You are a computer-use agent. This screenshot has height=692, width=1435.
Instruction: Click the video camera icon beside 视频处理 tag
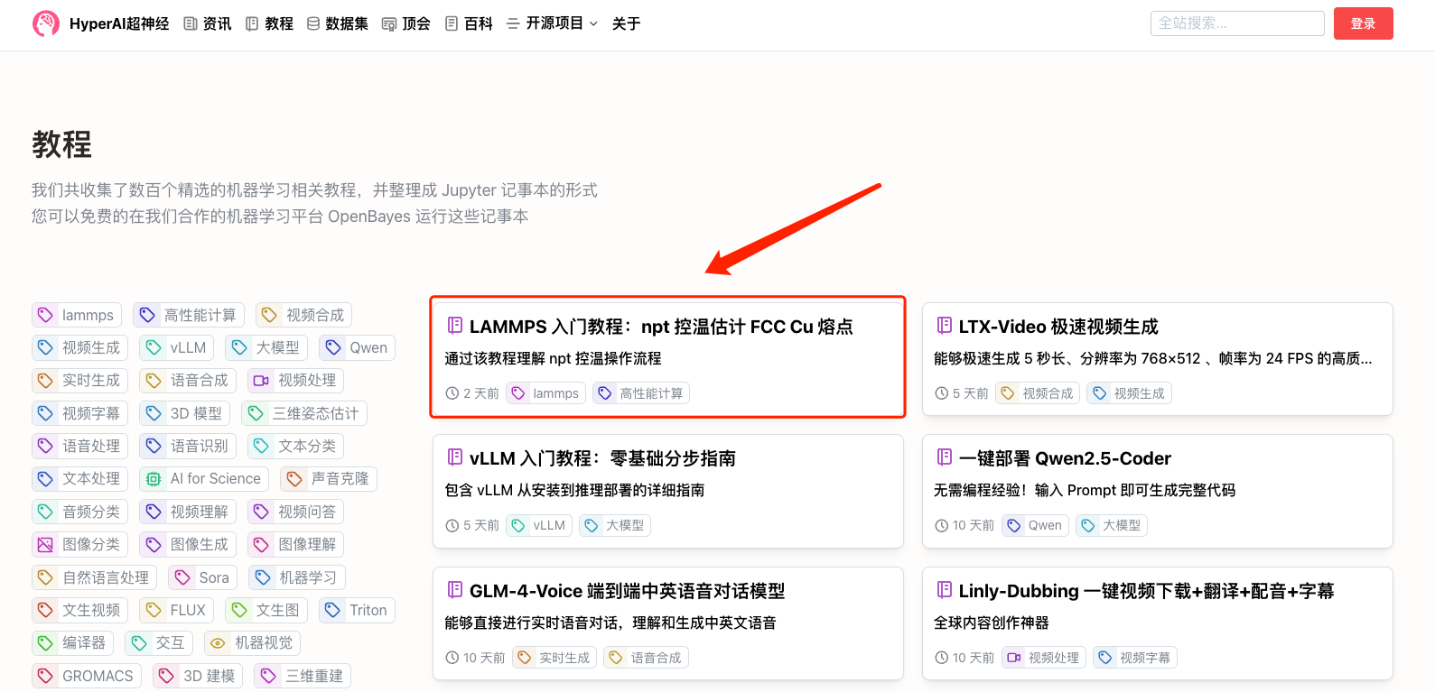pyautogui.click(x=261, y=381)
